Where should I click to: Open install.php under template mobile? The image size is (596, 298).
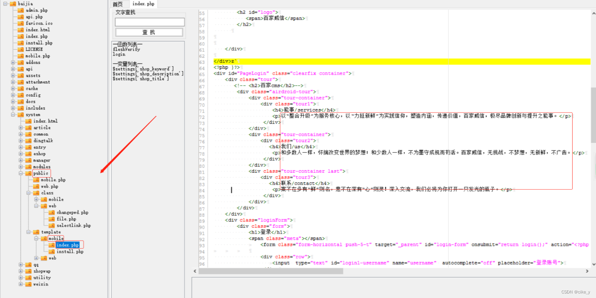tap(70, 251)
